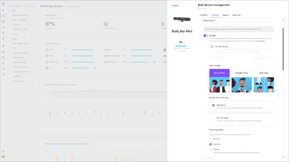Click the Rally Camera progress bar
Viewport: 289px width, 162px height.
[82, 62]
